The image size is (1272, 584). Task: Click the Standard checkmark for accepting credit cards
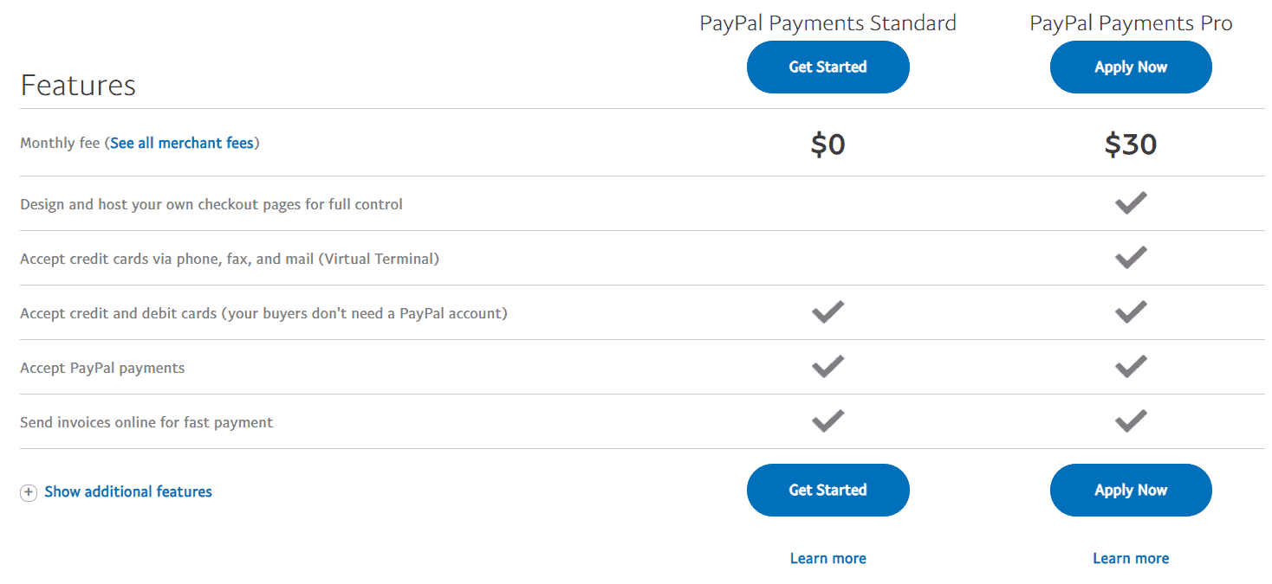[x=827, y=312]
